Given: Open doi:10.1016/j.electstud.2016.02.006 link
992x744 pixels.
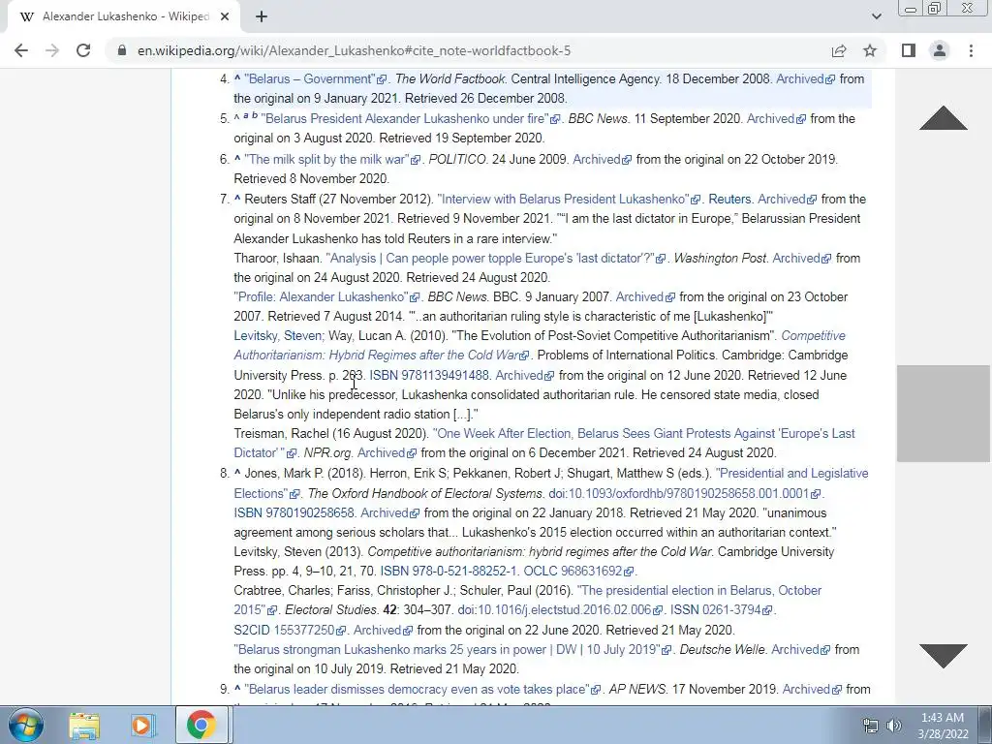Looking at the screenshot, I should pyautogui.click(x=560, y=610).
